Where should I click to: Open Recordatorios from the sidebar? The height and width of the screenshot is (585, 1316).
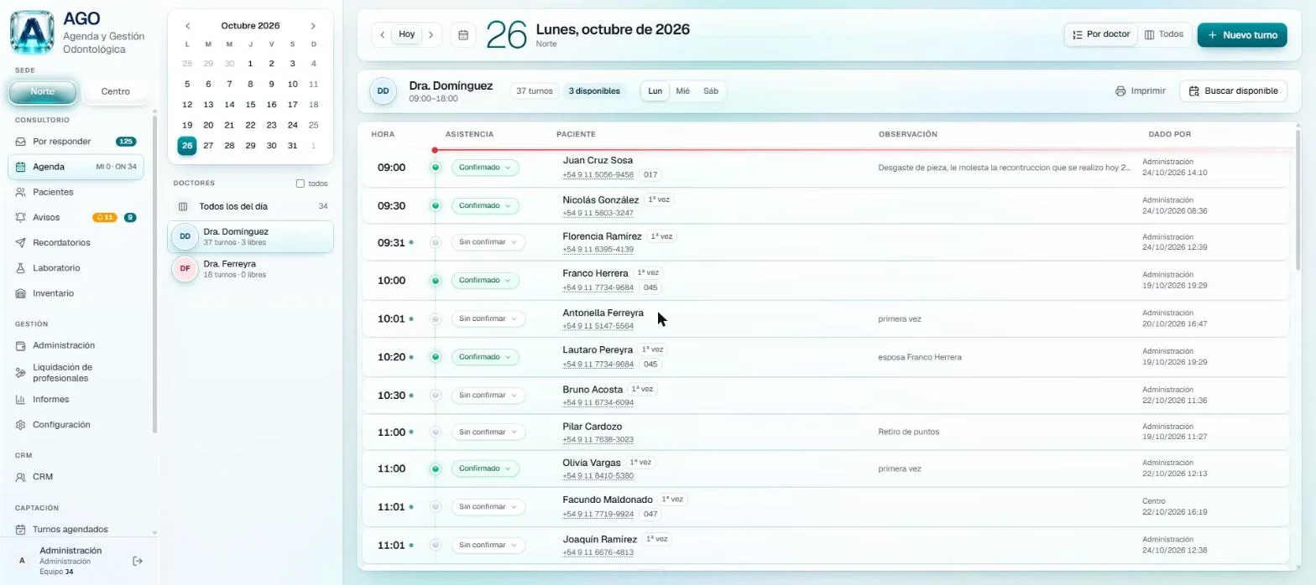point(61,243)
